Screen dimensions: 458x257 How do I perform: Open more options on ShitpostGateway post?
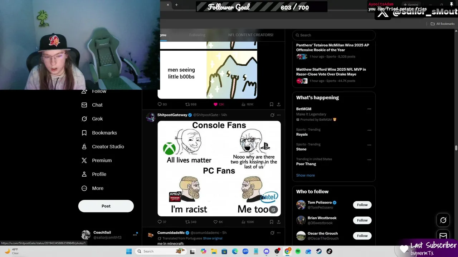[279, 115]
